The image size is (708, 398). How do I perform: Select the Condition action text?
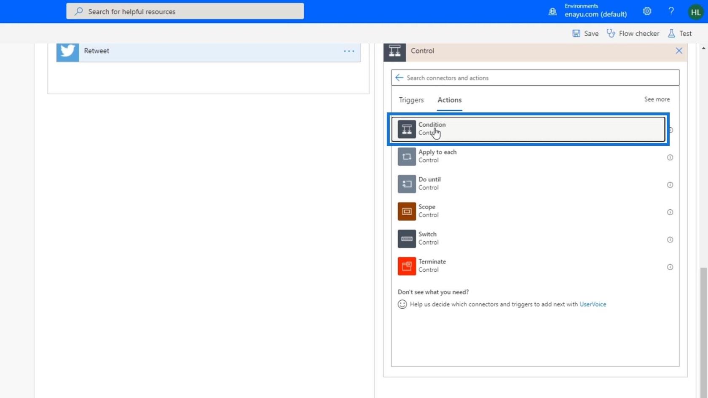coord(432,125)
